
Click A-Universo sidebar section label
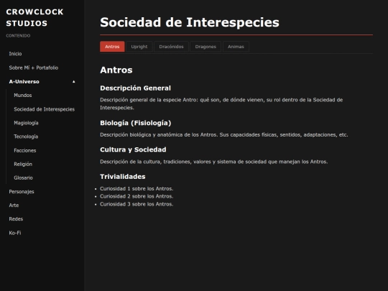(24, 82)
